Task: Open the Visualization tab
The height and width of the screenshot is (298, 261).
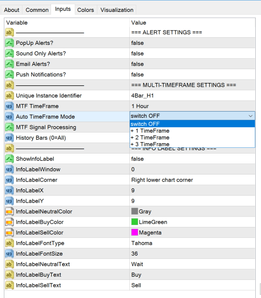Action: coord(117,10)
